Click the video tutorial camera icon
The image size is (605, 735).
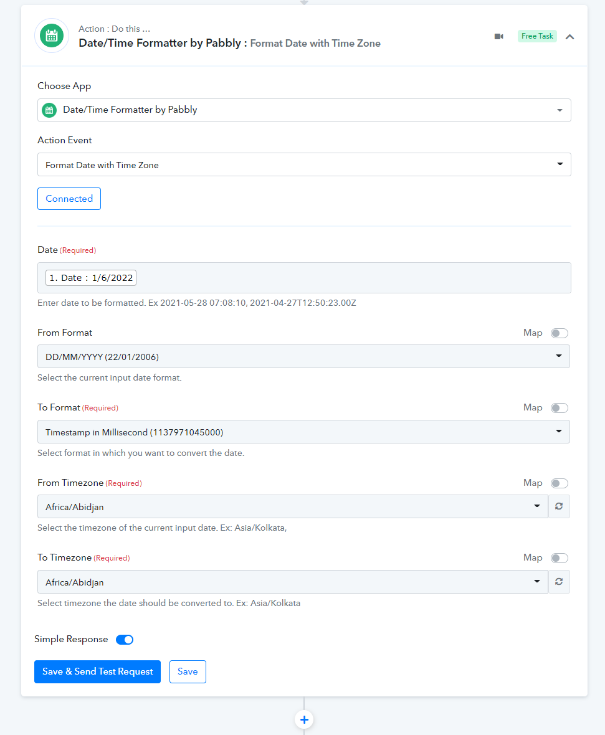(x=498, y=36)
